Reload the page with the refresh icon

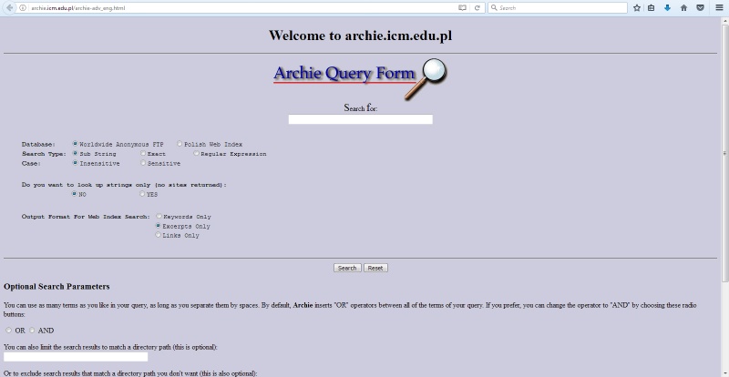pos(477,8)
